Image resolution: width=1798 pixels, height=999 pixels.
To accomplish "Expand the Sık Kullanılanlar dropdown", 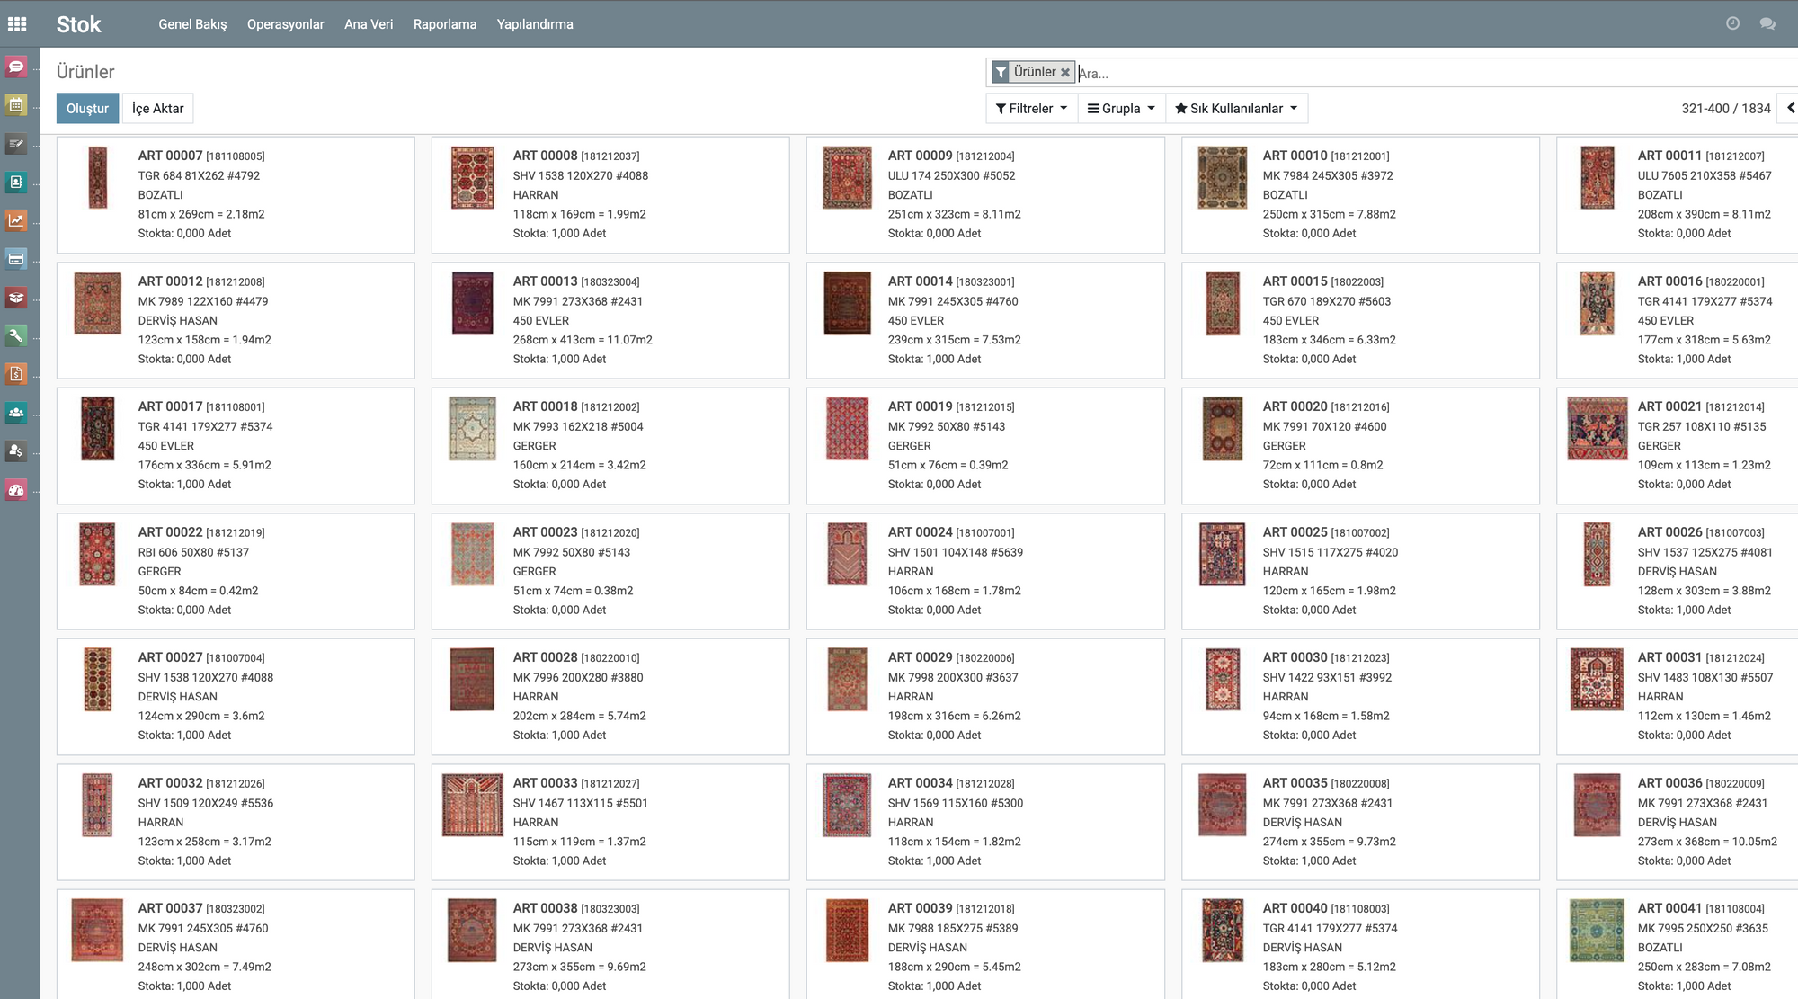I will pyautogui.click(x=1236, y=109).
